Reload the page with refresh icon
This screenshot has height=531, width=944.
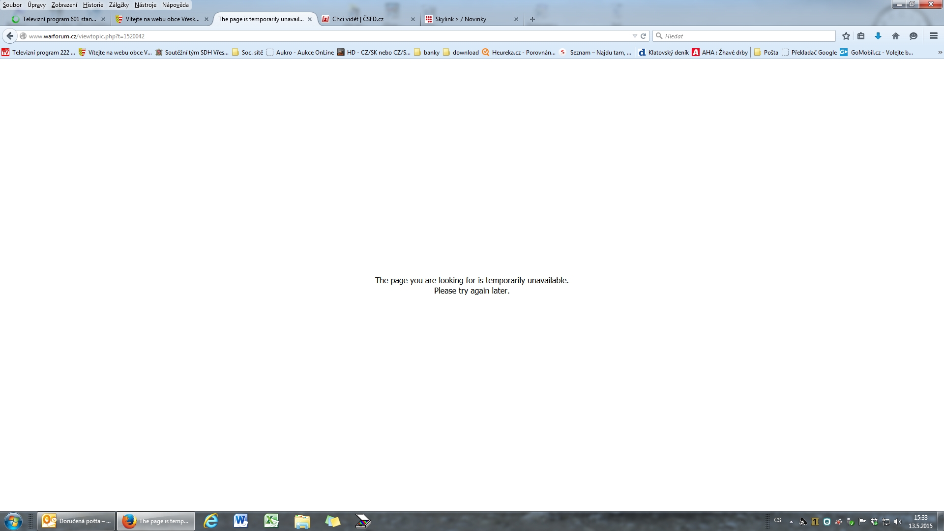[643, 36]
